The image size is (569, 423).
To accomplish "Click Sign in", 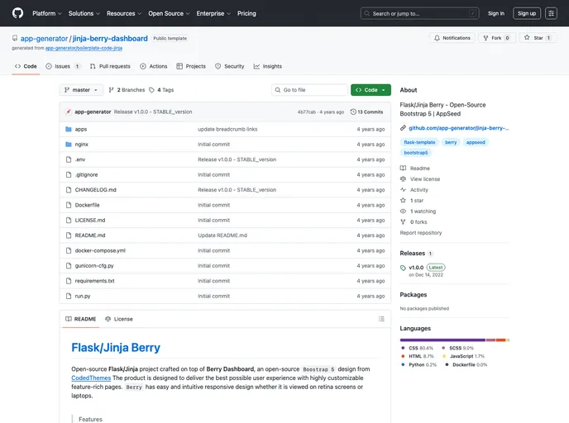I will click(x=496, y=13).
